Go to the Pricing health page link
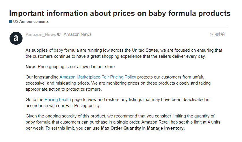This screenshot has height=142, width=242. [x=58, y=100]
